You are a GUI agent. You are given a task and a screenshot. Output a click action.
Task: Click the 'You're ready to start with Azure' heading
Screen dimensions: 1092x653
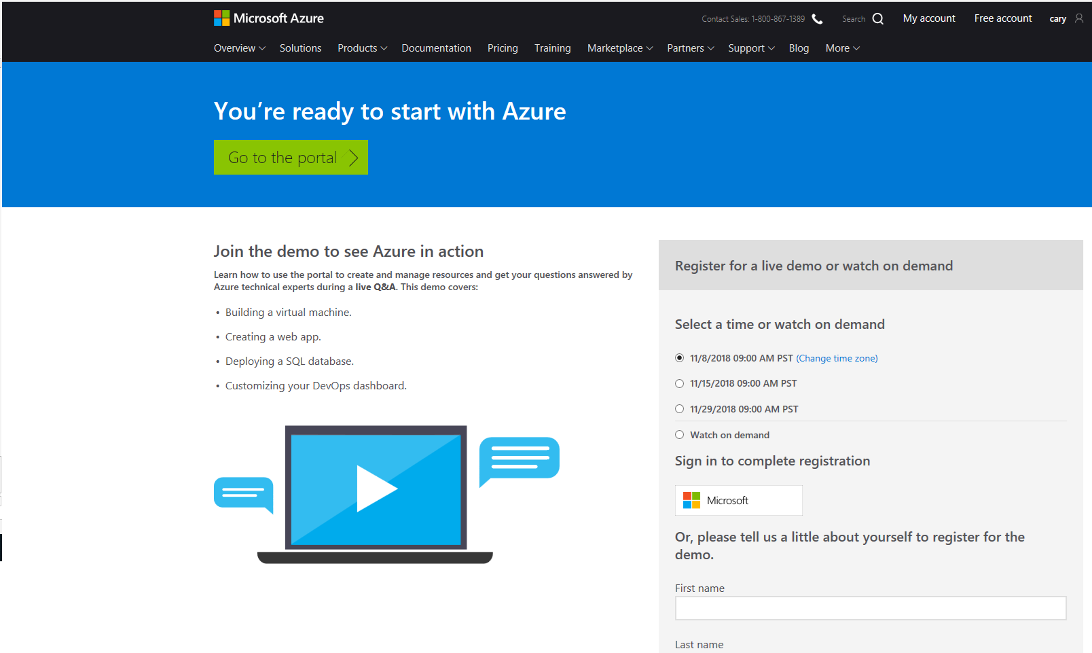[390, 111]
